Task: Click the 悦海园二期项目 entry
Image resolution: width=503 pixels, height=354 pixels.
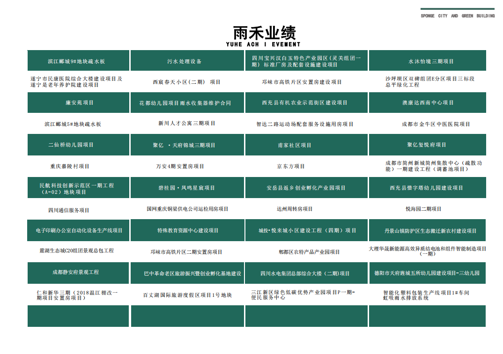Action: click(423, 209)
